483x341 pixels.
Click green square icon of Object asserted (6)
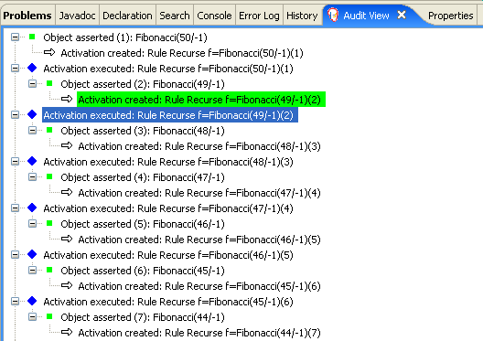pos(49,270)
